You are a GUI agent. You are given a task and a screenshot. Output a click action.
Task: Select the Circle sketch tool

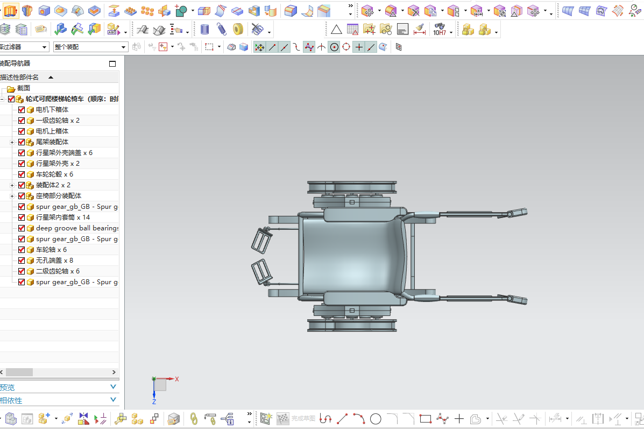(x=376, y=419)
